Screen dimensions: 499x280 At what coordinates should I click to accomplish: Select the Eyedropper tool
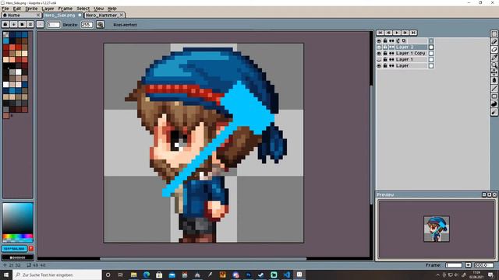494,57
